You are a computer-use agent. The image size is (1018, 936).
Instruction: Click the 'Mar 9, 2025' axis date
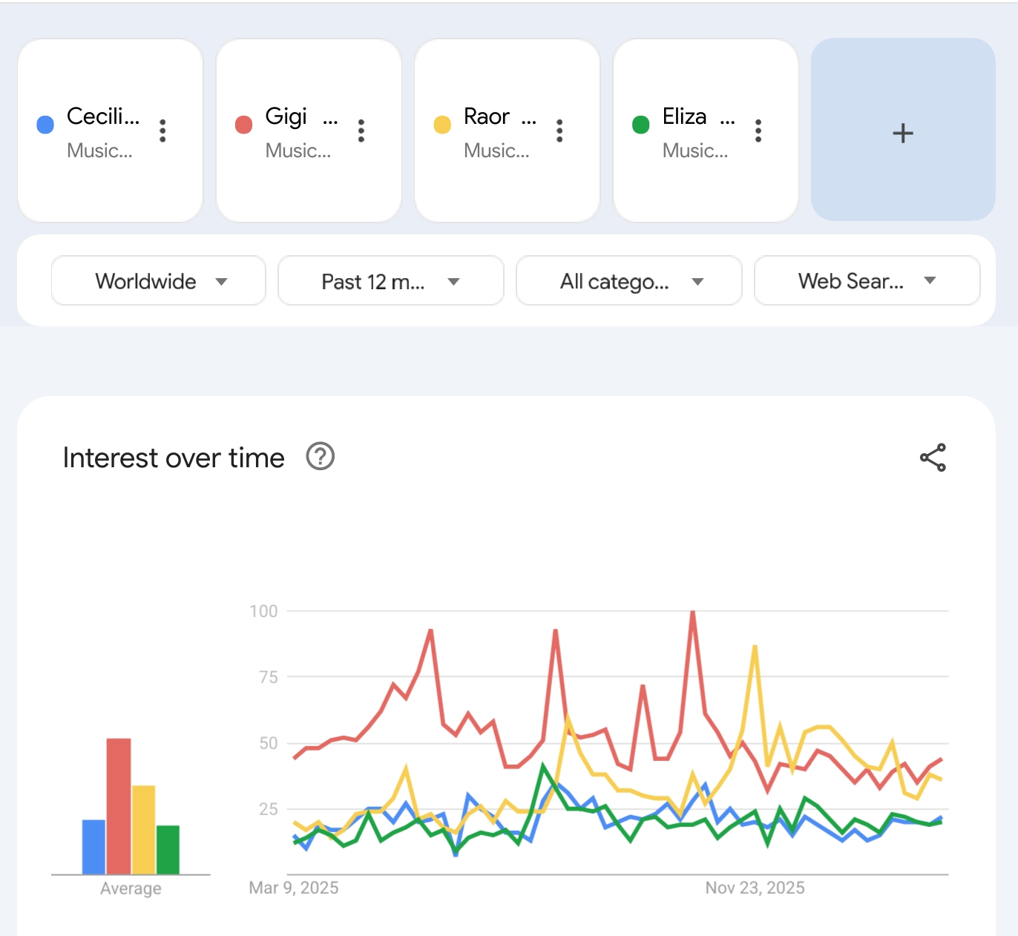pyautogui.click(x=294, y=888)
